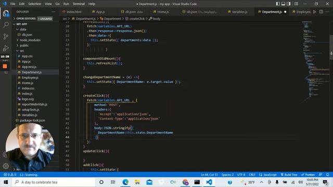Open the Source Control view
This screenshot has height=187, width=333.
(x=6, y=36)
